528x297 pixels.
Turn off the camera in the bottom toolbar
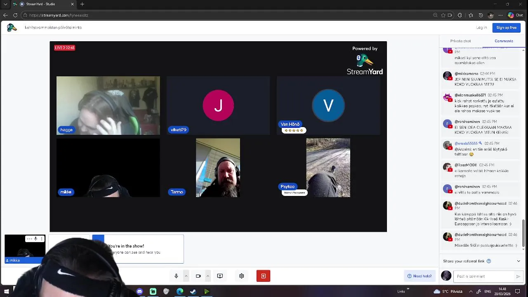[x=198, y=276]
